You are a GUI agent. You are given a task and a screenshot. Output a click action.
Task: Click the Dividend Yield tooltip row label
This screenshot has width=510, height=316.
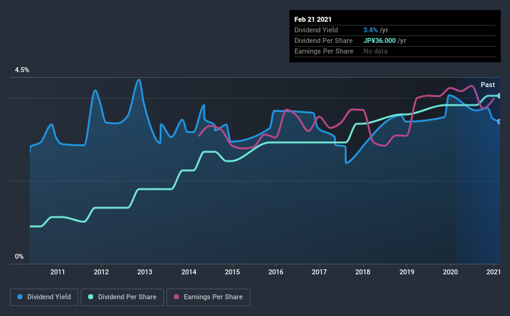pyautogui.click(x=316, y=30)
